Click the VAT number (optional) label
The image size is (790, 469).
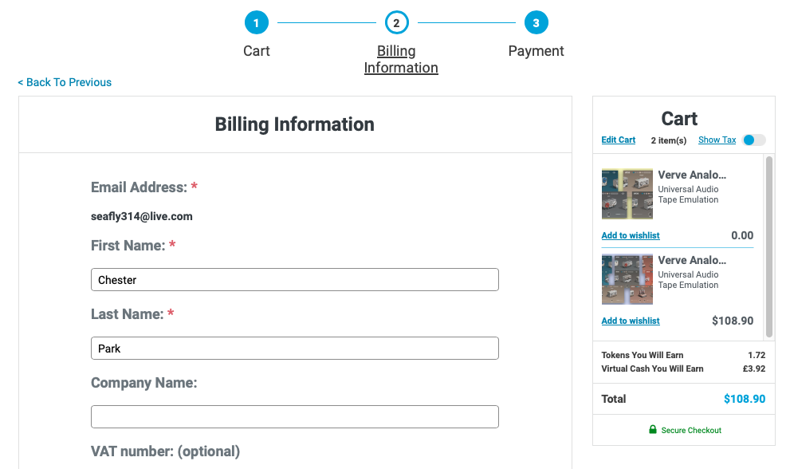pyautogui.click(x=165, y=451)
